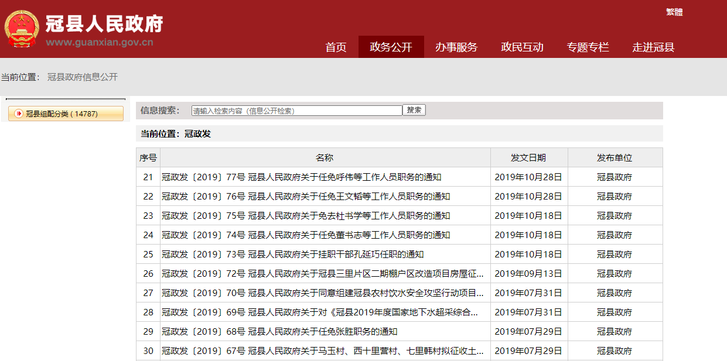
Task: Click the 名称 column header
Action: click(325, 157)
